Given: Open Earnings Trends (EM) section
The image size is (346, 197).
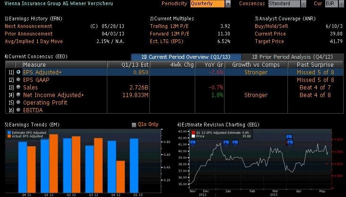Looking at the screenshot, I should [32, 125].
